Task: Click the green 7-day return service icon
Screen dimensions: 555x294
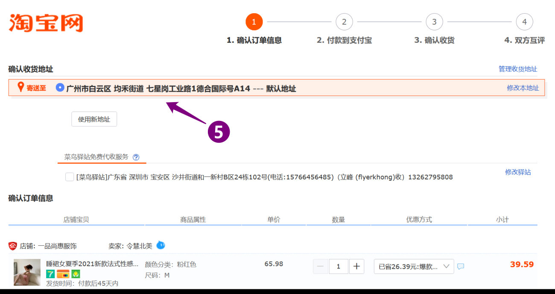Action: [50, 274]
